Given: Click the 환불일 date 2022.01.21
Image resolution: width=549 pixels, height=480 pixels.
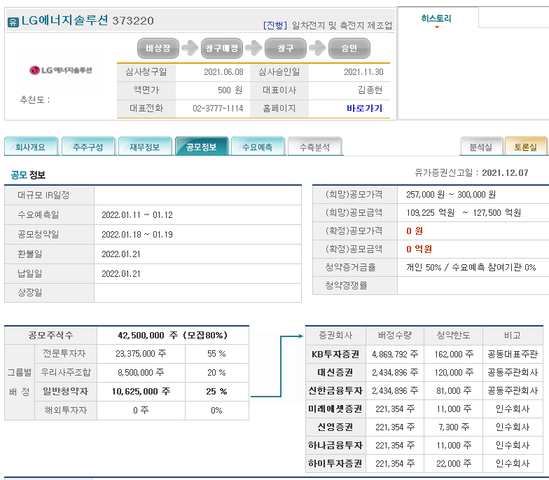Looking at the screenshot, I should click(120, 254).
